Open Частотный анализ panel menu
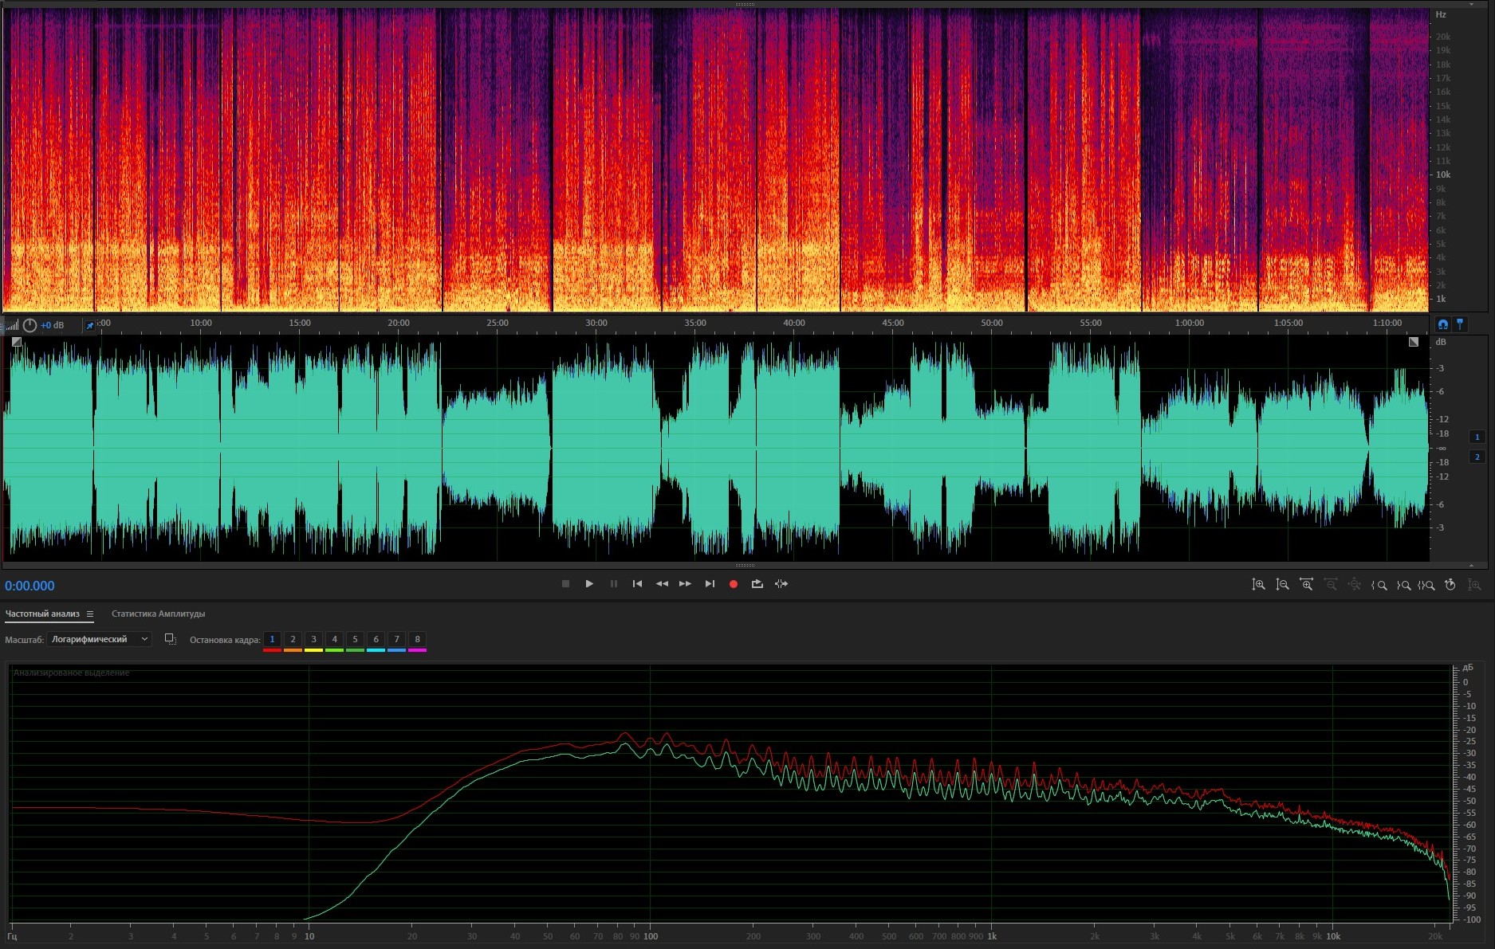1495x949 pixels. point(90,614)
